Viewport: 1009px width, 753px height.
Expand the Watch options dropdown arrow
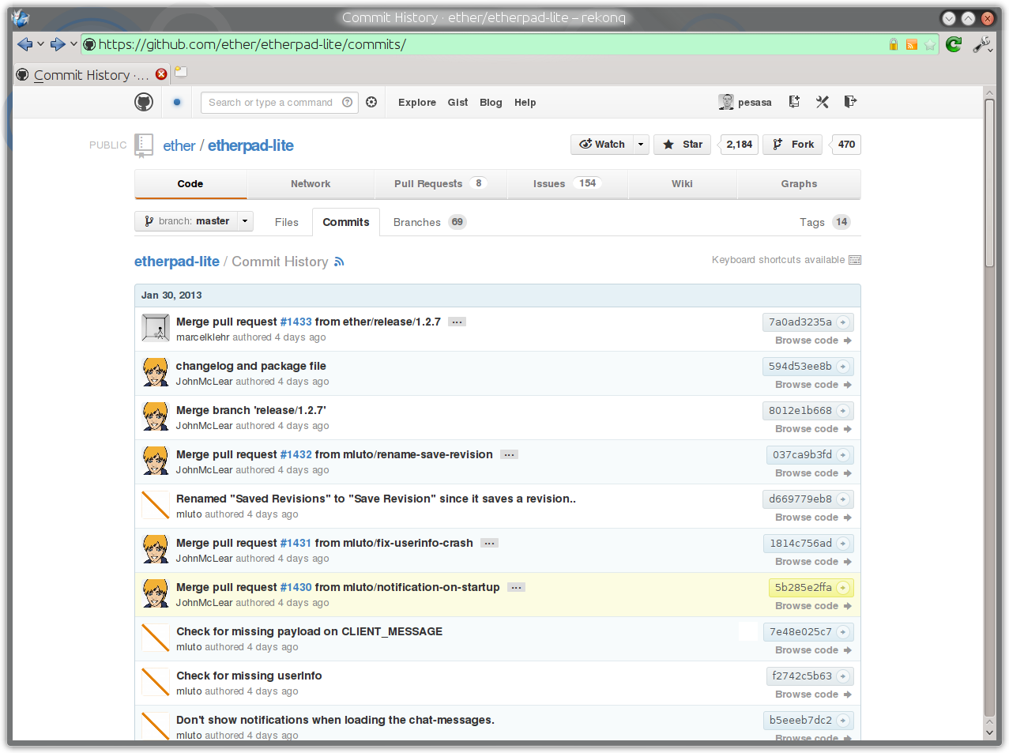pos(641,145)
